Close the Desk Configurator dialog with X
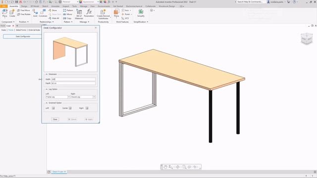317x178 pixels. 96,28
